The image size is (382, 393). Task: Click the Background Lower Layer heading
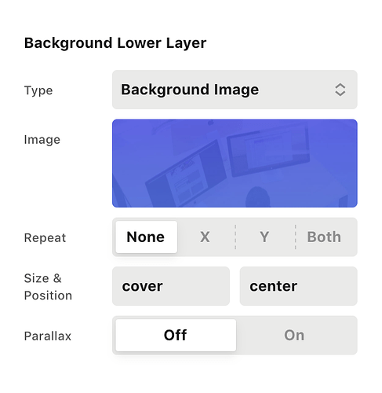[115, 43]
